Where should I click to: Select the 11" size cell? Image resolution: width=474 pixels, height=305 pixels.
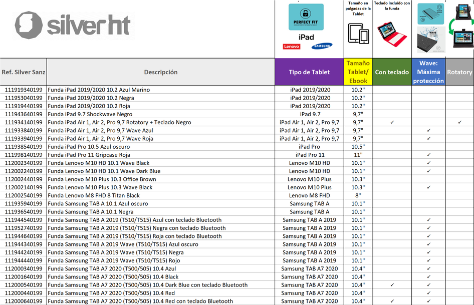[358, 155]
